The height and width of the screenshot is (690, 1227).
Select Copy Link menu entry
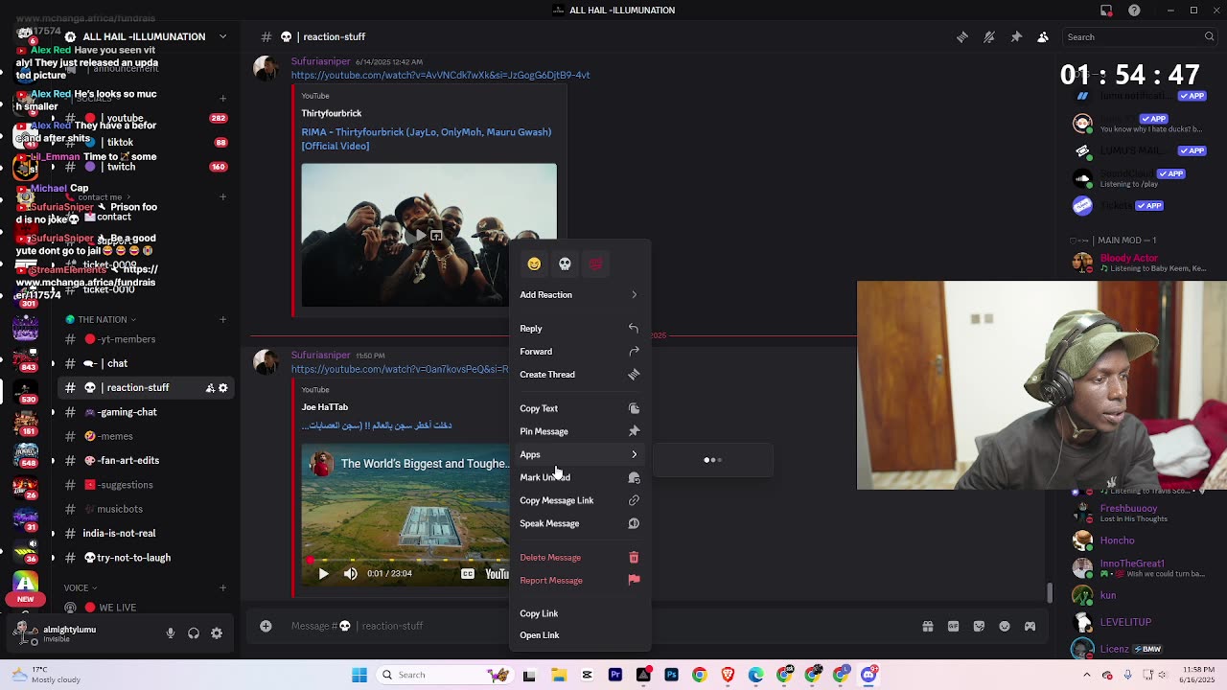coord(579,613)
